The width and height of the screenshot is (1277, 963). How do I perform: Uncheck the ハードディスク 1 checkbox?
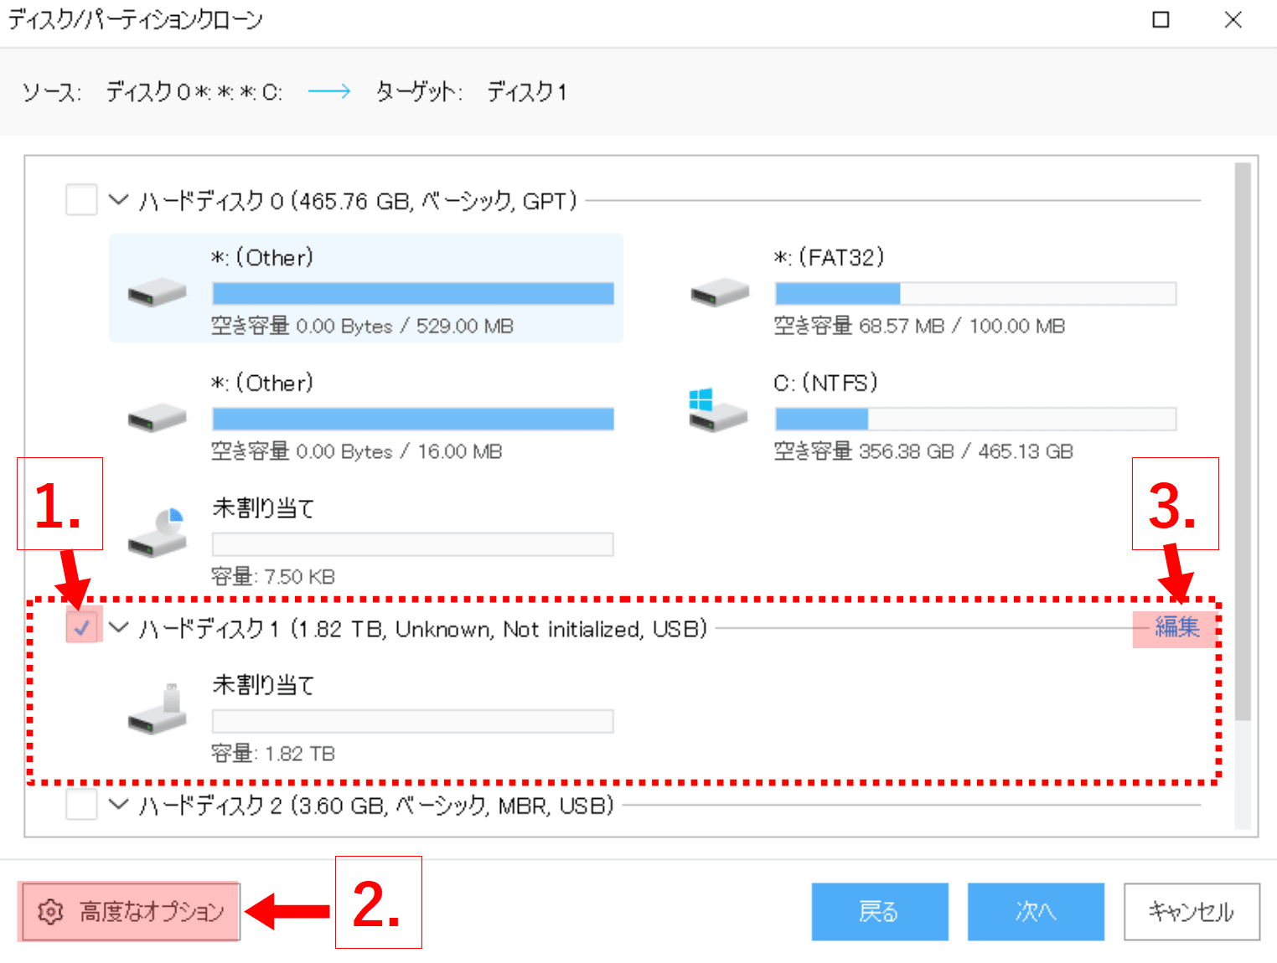point(81,627)
